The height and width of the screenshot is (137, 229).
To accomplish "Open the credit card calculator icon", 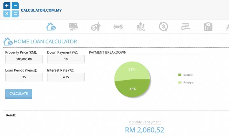I will [73, 27].
